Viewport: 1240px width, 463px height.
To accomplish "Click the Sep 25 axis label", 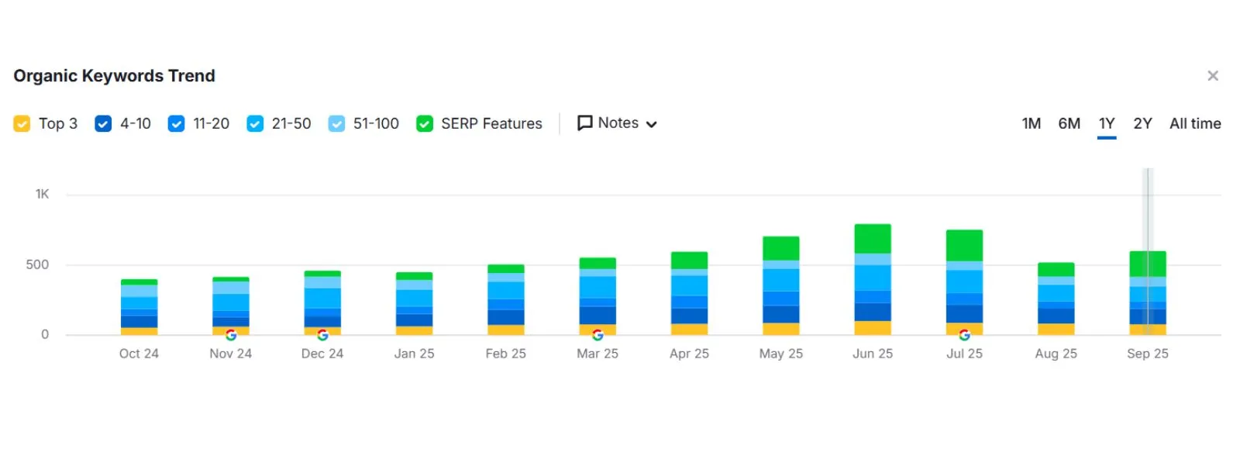I will pyautogui.click(x=1148, y=354).
